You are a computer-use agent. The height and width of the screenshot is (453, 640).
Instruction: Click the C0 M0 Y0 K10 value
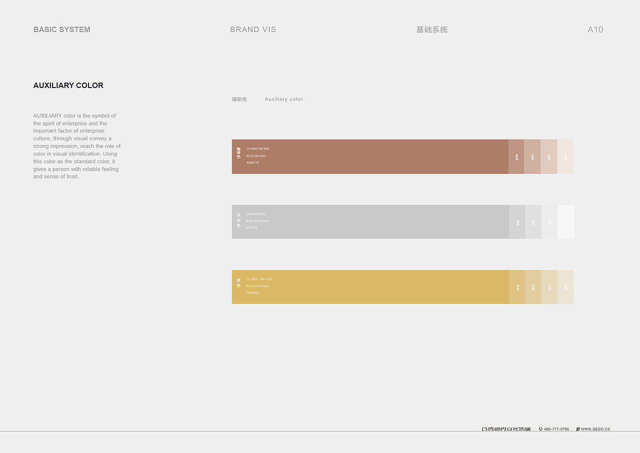click(256, 214)
